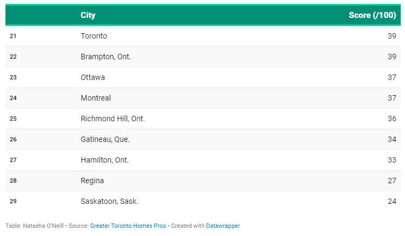
Task: Select the Toronto row city name
Action: 94,36
